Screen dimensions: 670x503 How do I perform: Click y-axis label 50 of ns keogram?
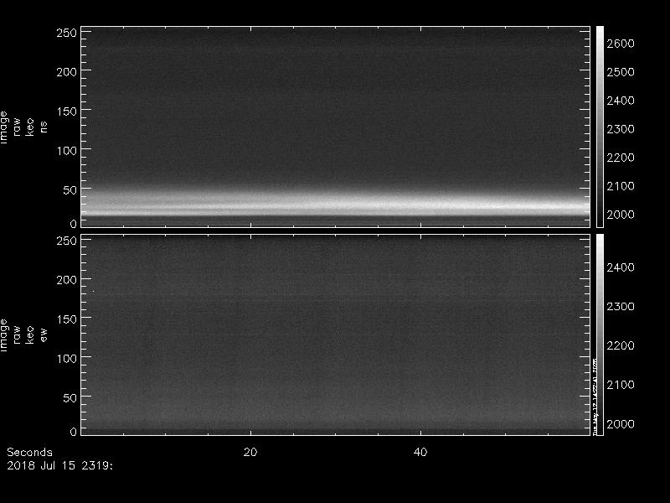click(70, 190)
